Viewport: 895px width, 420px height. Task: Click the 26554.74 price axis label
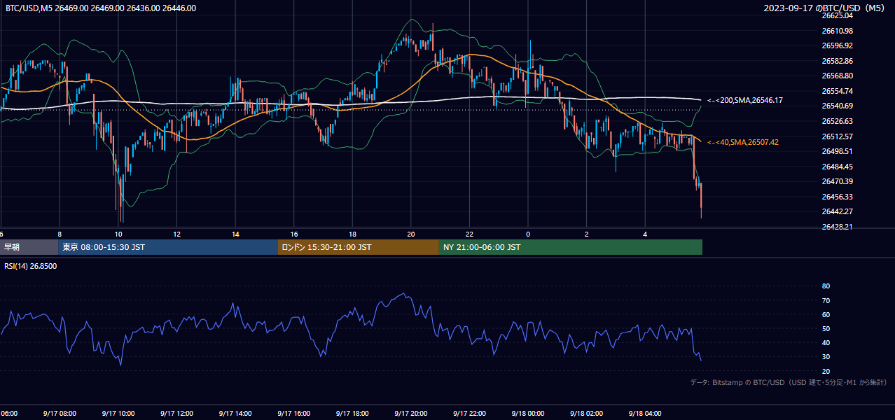838,91
